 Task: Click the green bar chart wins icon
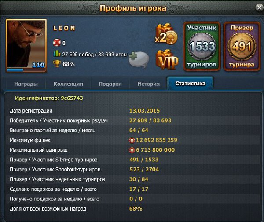click(57, 54)
